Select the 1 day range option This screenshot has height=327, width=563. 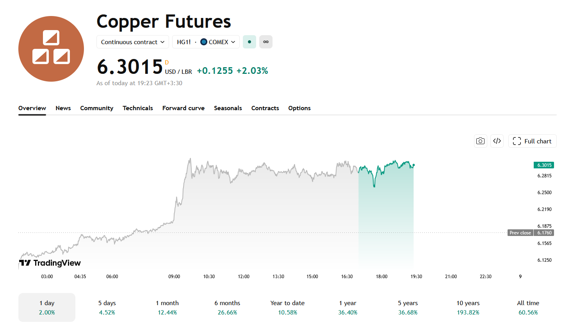[x=47, y=307]
